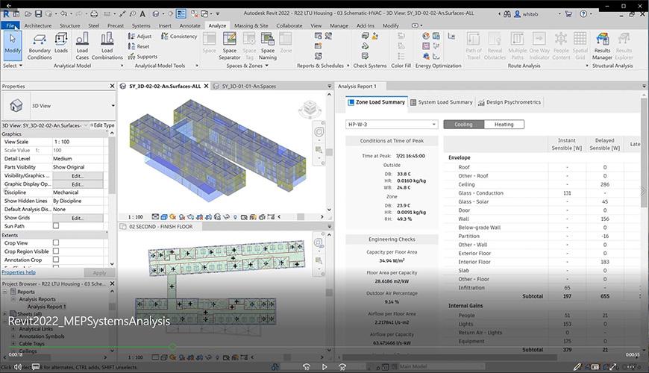Open Analytical Model Tools dialog launcher
Image resolution: width=649 pixels, height=373 pixels.
(197, 66)
